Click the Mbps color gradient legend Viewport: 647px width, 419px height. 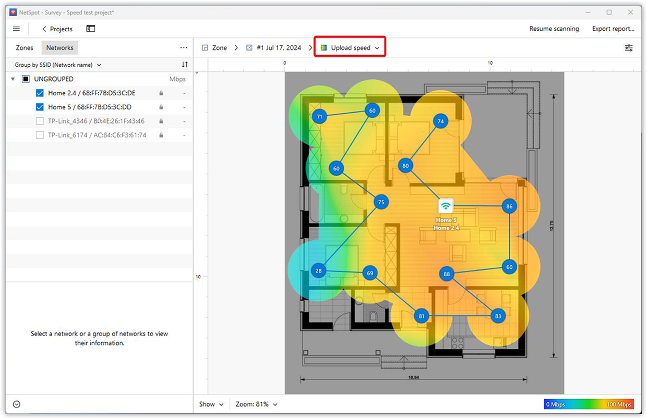(x=589, y=404)
